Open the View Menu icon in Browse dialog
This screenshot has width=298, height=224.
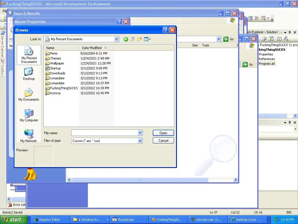[147, 39]
